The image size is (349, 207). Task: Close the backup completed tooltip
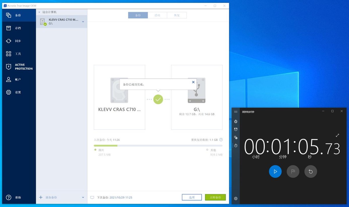click(193, 82)
